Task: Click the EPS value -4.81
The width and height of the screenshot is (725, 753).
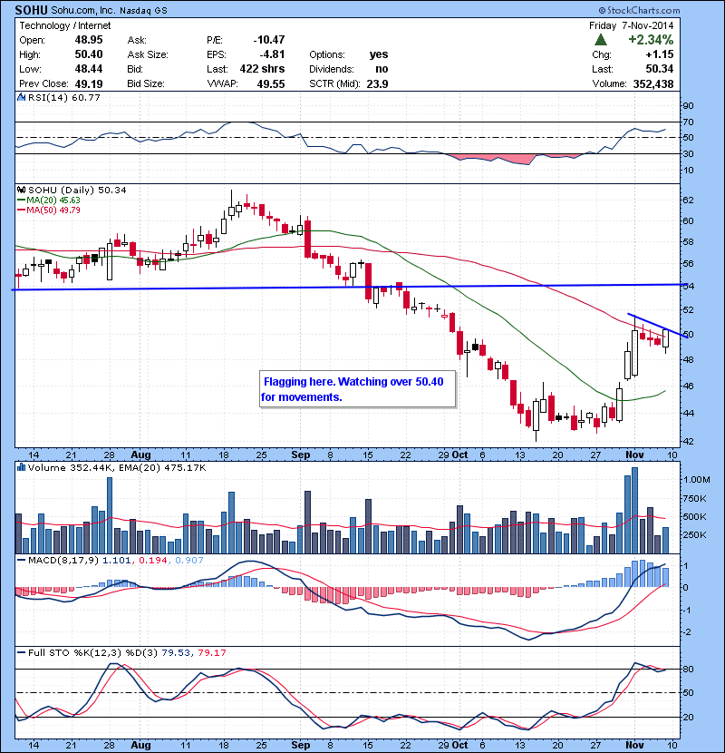Action: (272, 54)
